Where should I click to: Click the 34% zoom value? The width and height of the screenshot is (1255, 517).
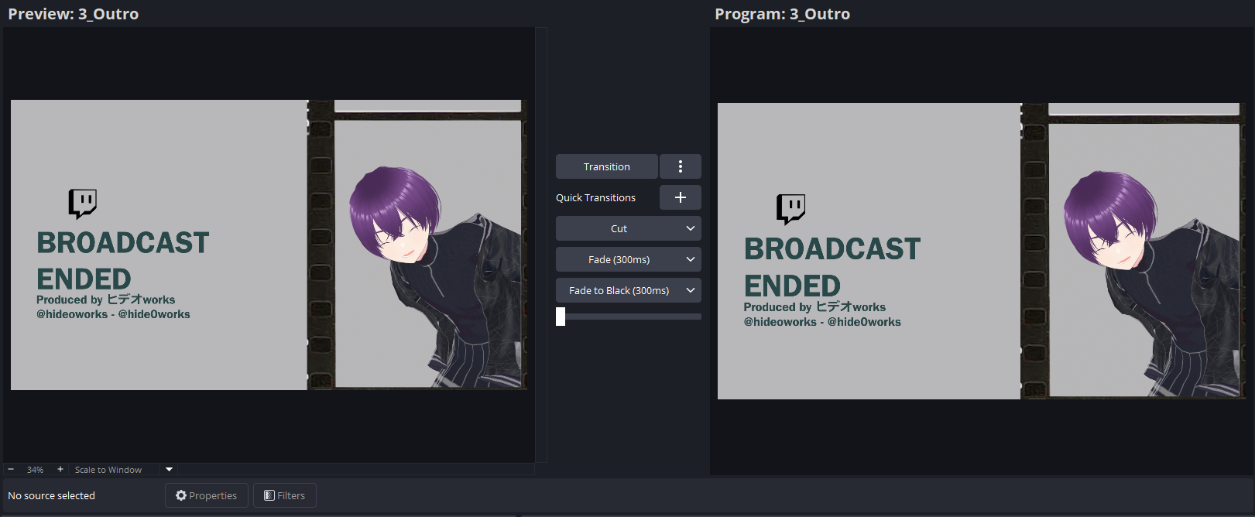click(x=35, y=470)
